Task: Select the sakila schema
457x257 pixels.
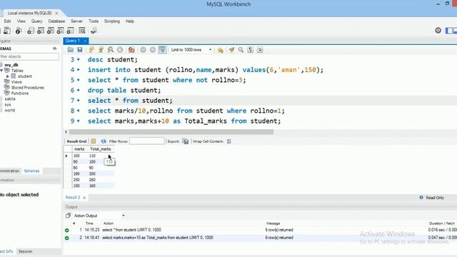Action: 10,99
